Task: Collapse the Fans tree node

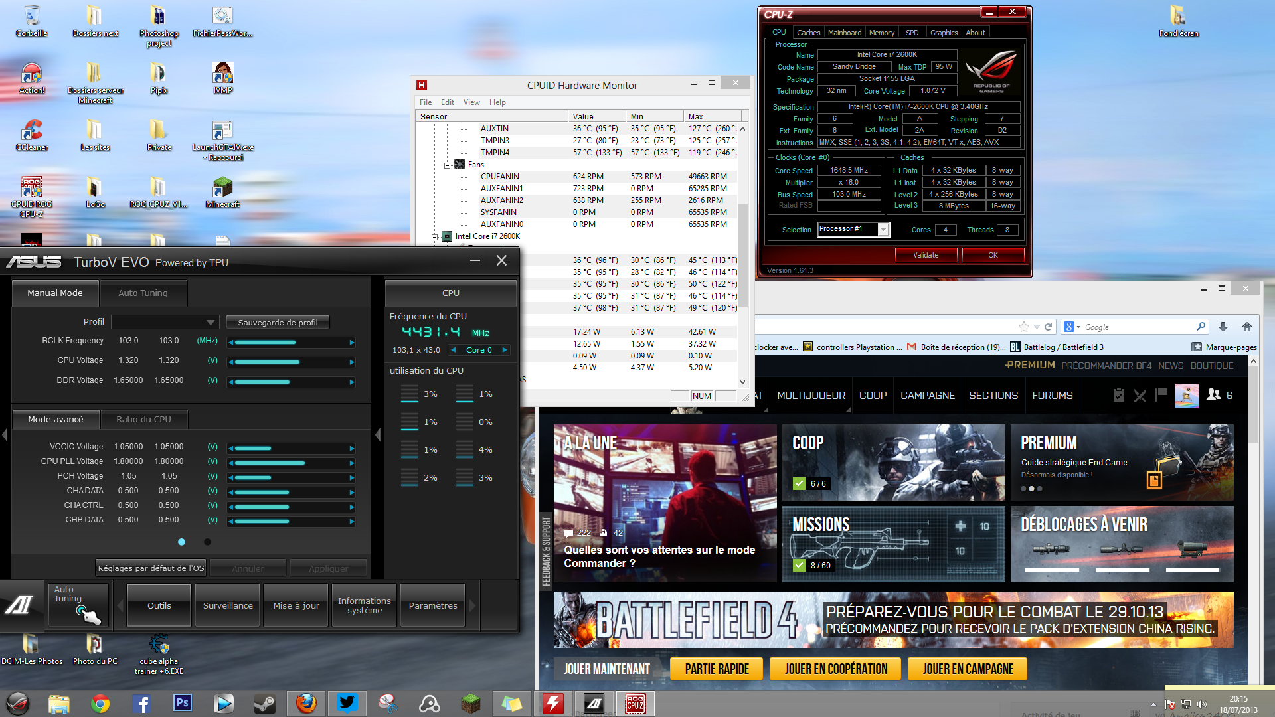Action: (x=448, y=165)
